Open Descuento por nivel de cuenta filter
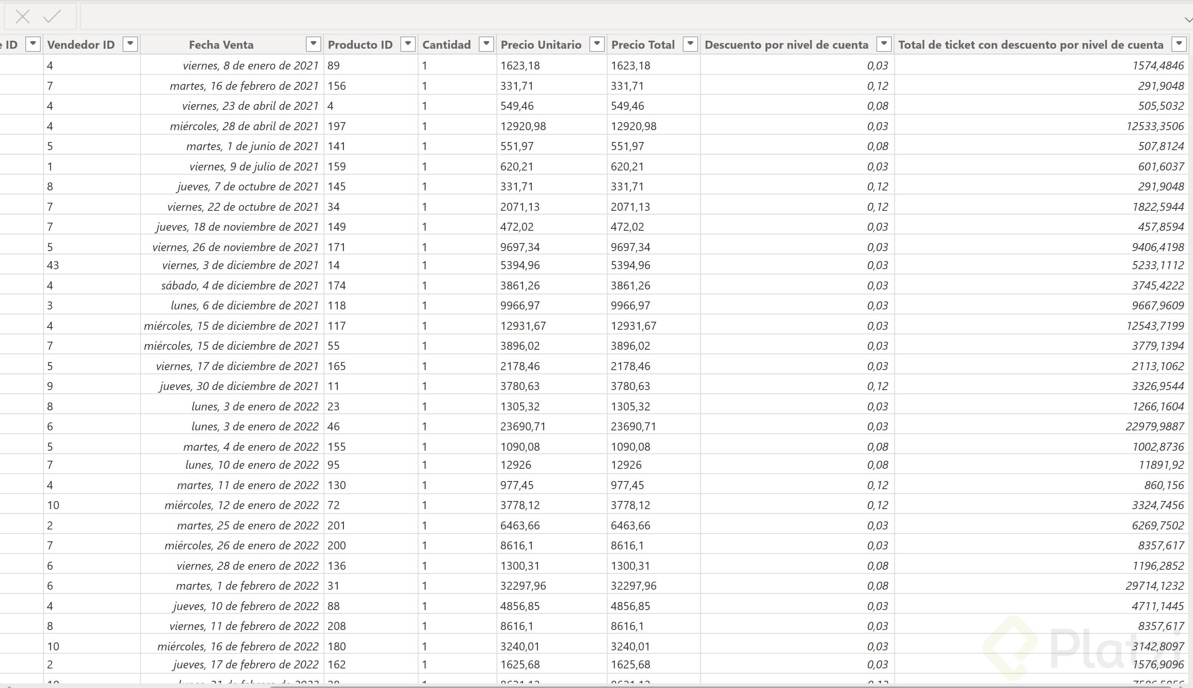Image resolution: width=1193 pixels, height=688 pixels. (884, 45)
